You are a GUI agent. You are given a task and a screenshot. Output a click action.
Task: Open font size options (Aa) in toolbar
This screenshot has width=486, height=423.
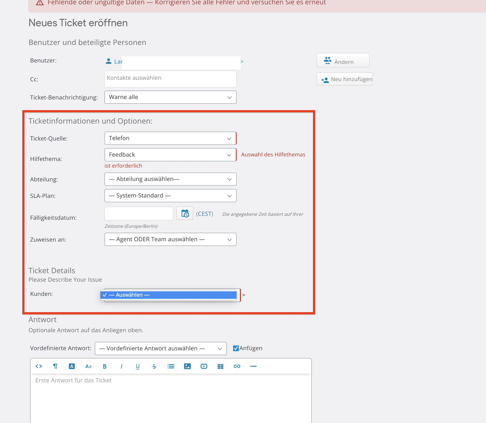[88, 366]
